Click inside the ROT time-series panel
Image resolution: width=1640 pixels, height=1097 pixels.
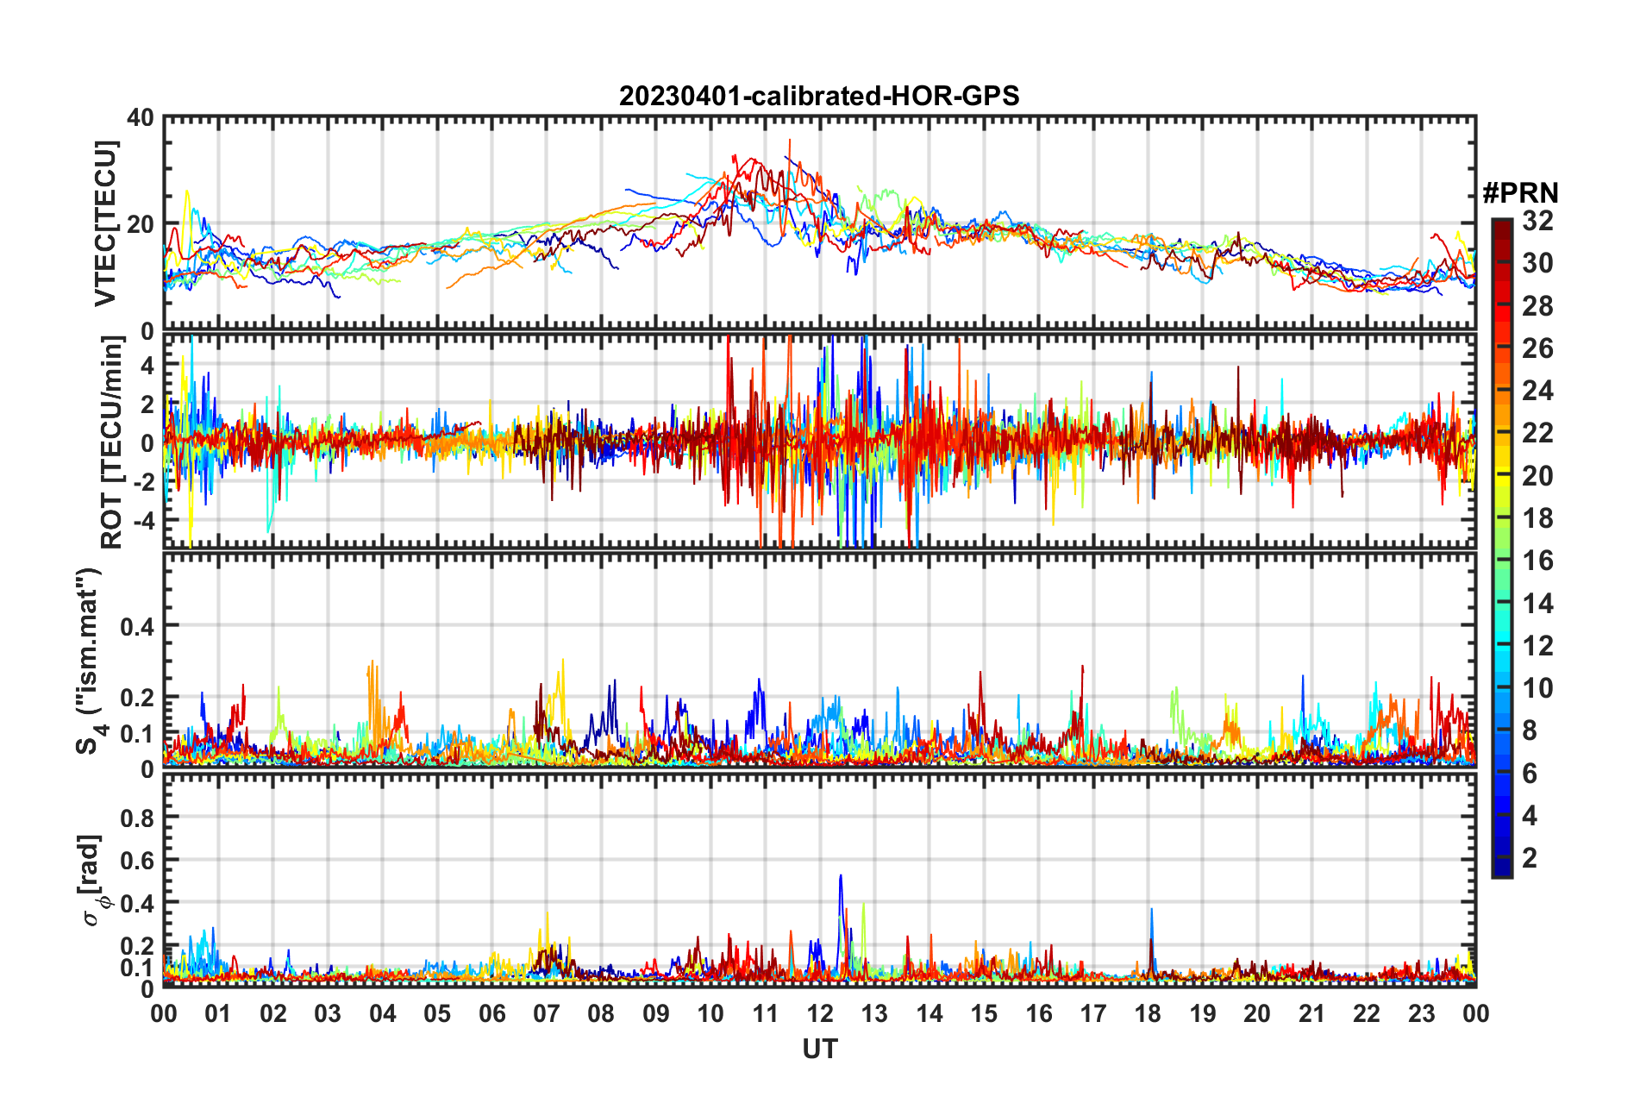(x=820, y=441)
